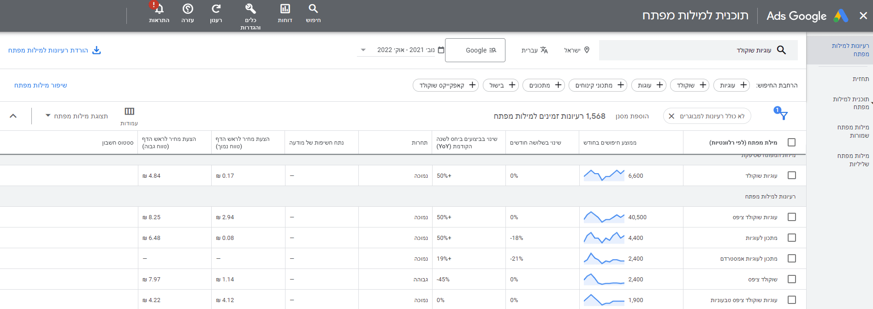
Task: Click the magnifier icon in keyword search box
Action: coord(781,50)
